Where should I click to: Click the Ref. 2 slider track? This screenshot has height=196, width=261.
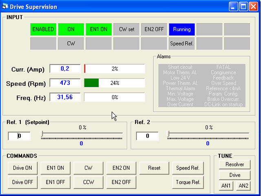(208, 134)
